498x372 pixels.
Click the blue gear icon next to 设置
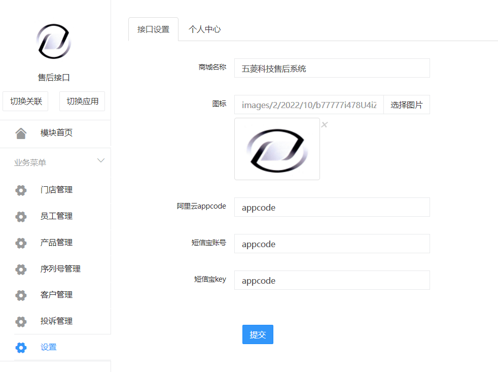click(21, 348)
